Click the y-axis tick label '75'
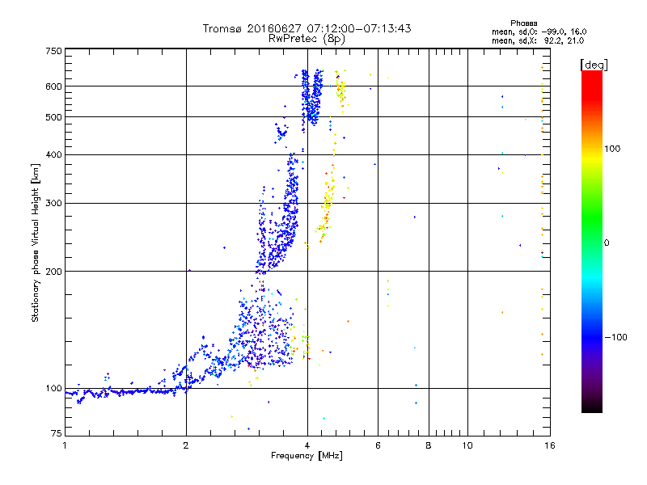Image resolution: width=647 pixels, height=485 pixels. pos(56,433)
